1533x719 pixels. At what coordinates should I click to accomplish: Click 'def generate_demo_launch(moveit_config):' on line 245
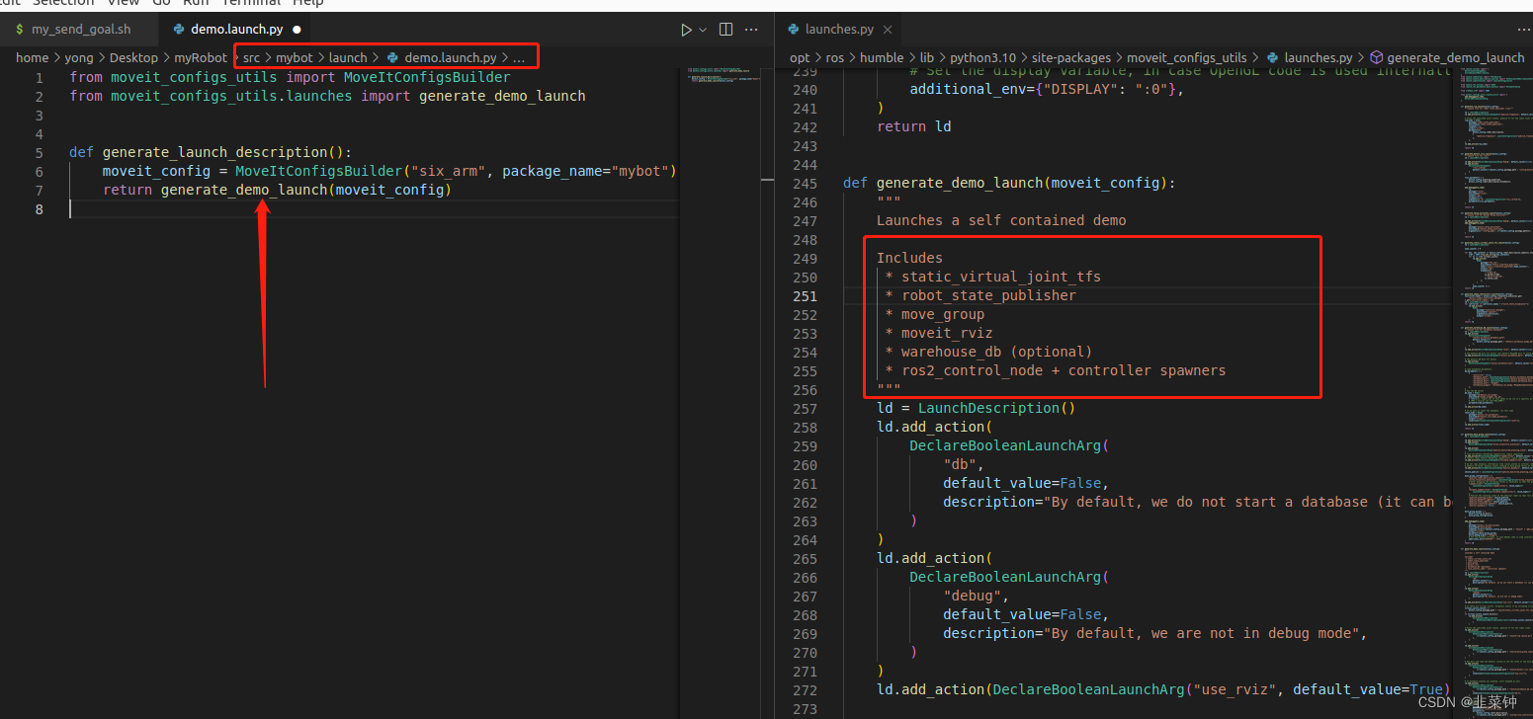[x=1008, y=183]
